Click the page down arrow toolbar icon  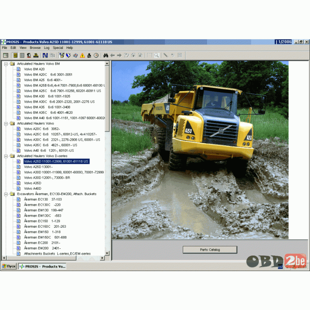point(140,55)
